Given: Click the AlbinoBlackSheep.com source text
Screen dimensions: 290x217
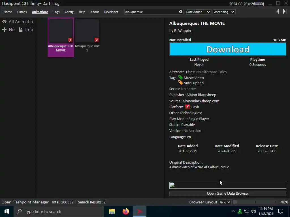Looking at the screenshot, I should [201, 101].
